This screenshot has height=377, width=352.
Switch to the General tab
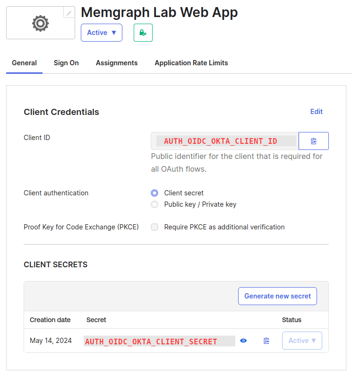coord(24,63)
